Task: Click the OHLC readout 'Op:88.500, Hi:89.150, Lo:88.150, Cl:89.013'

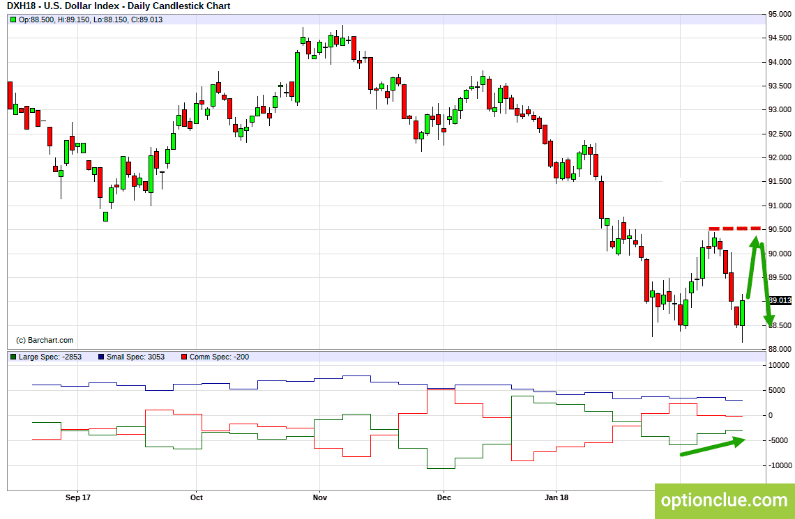Action: 90,20
